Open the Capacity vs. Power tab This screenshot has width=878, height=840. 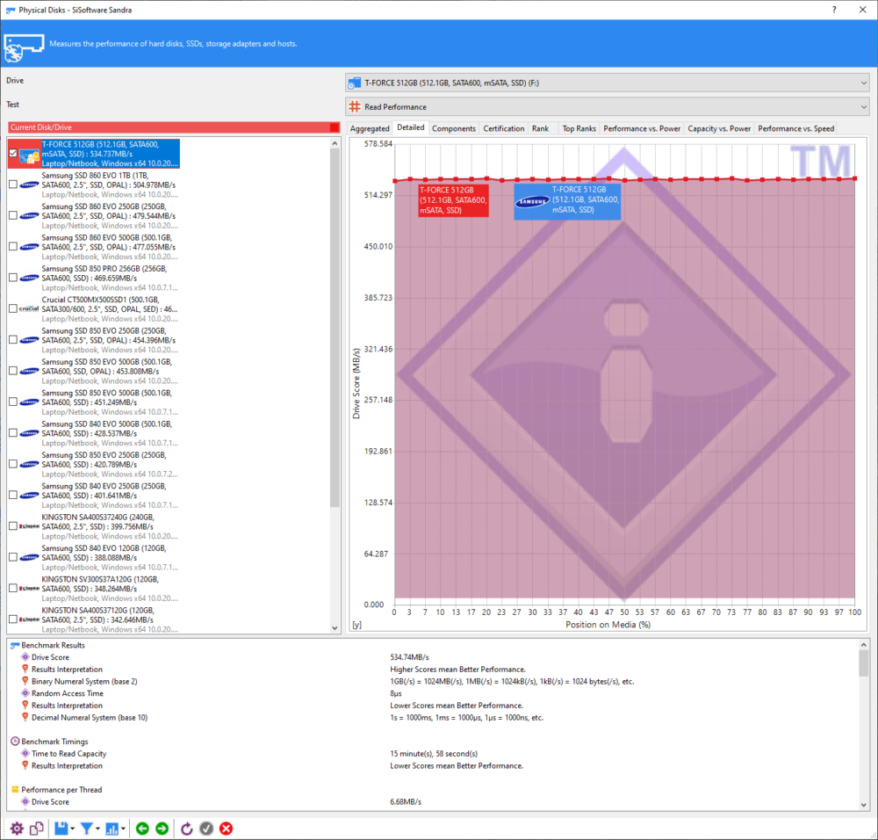(719, 128)
